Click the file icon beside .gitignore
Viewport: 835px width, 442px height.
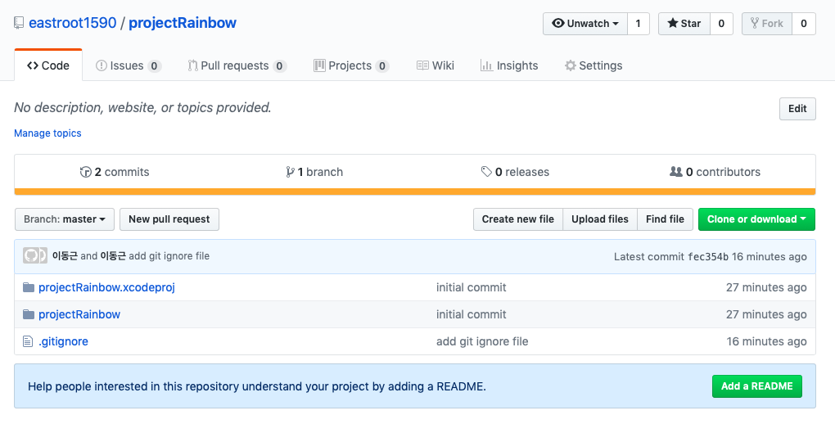point(28,341)
